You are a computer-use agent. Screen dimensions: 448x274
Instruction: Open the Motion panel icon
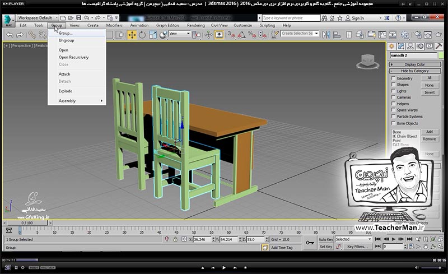420,47
